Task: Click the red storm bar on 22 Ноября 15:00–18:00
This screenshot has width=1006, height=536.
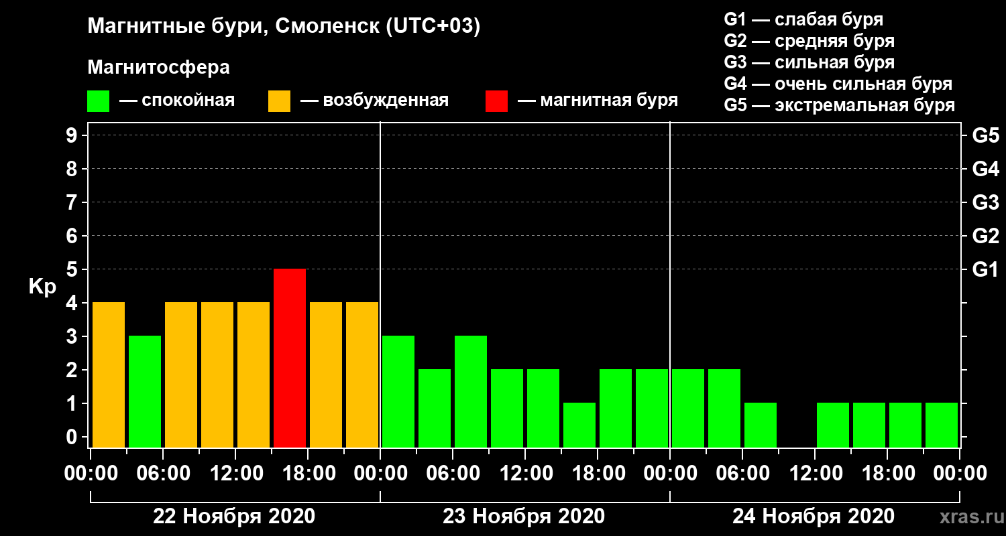Action: tap(290, 358)
